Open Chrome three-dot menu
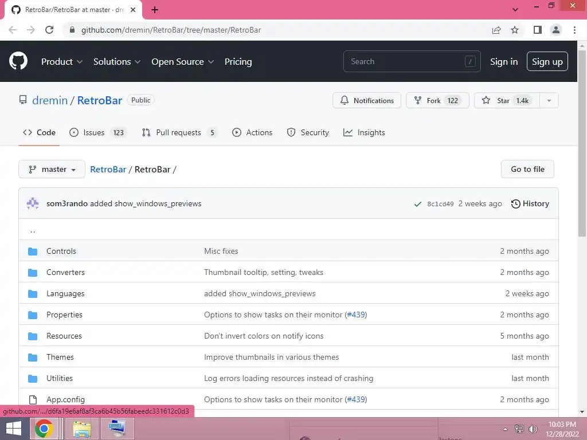 click(x=574, y=30)
